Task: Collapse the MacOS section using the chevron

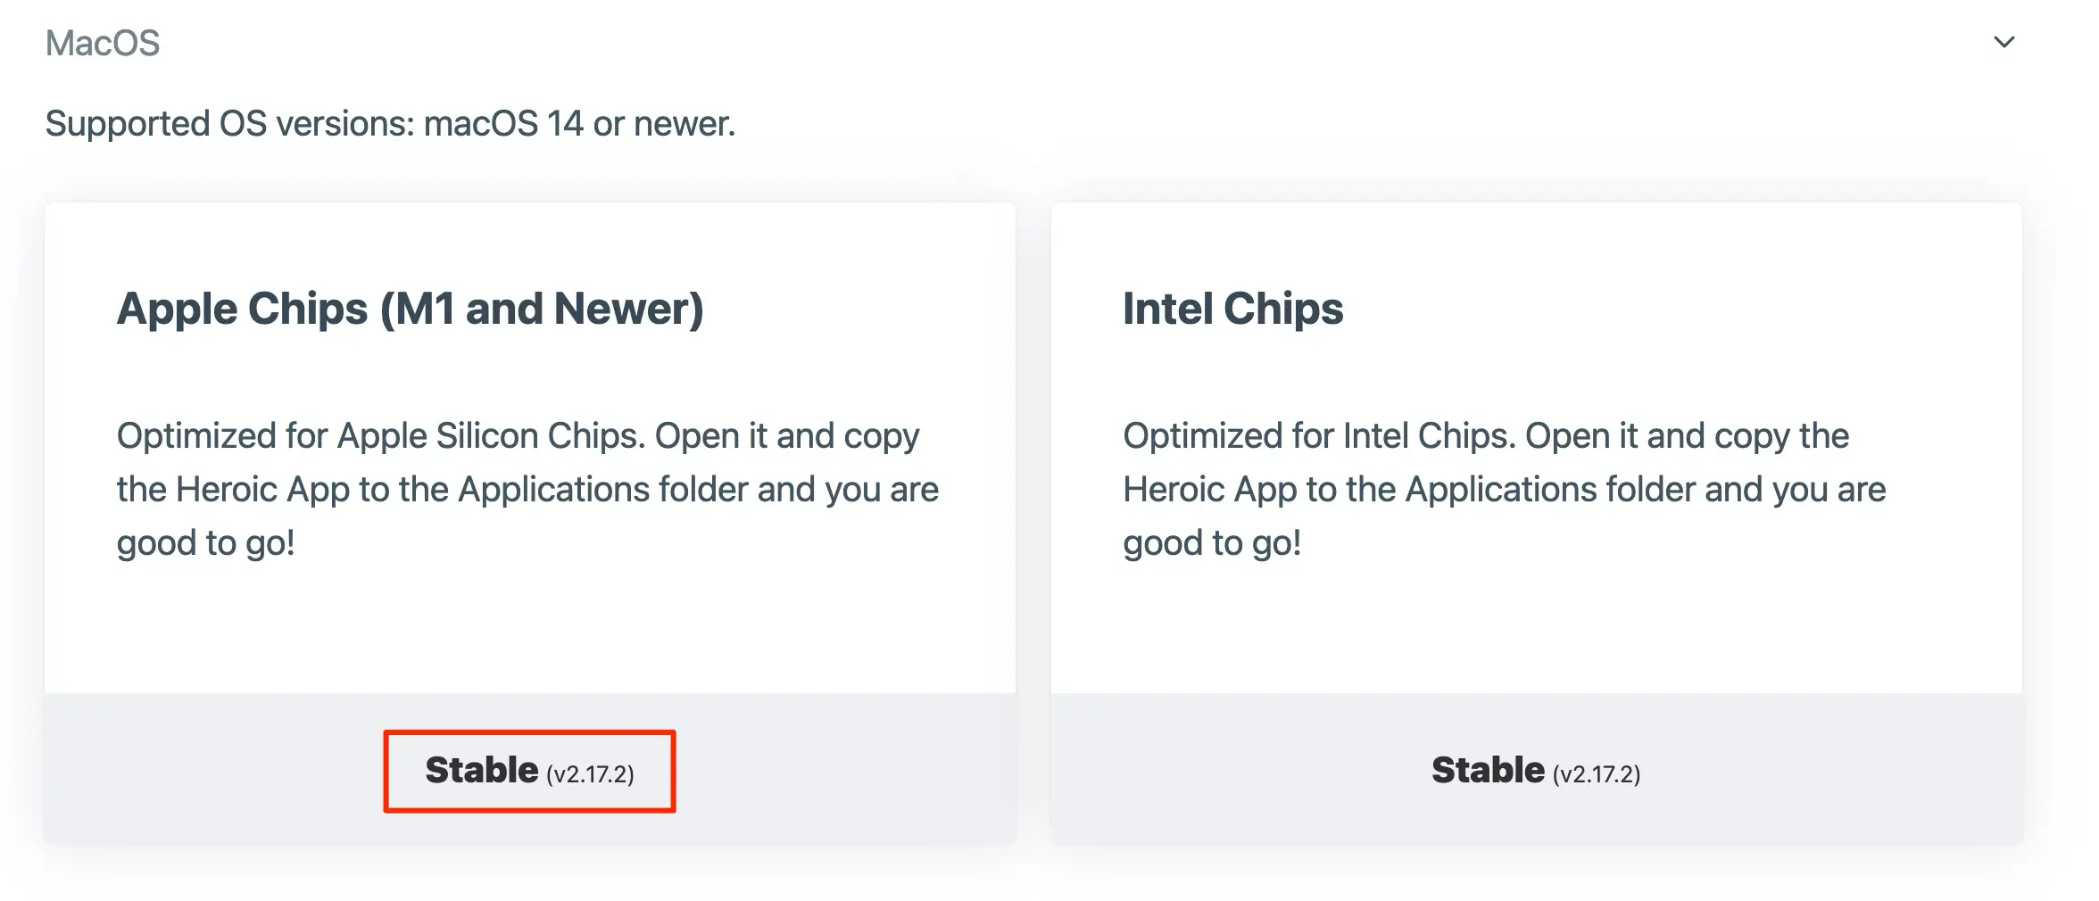Action: click(2004, 43)
